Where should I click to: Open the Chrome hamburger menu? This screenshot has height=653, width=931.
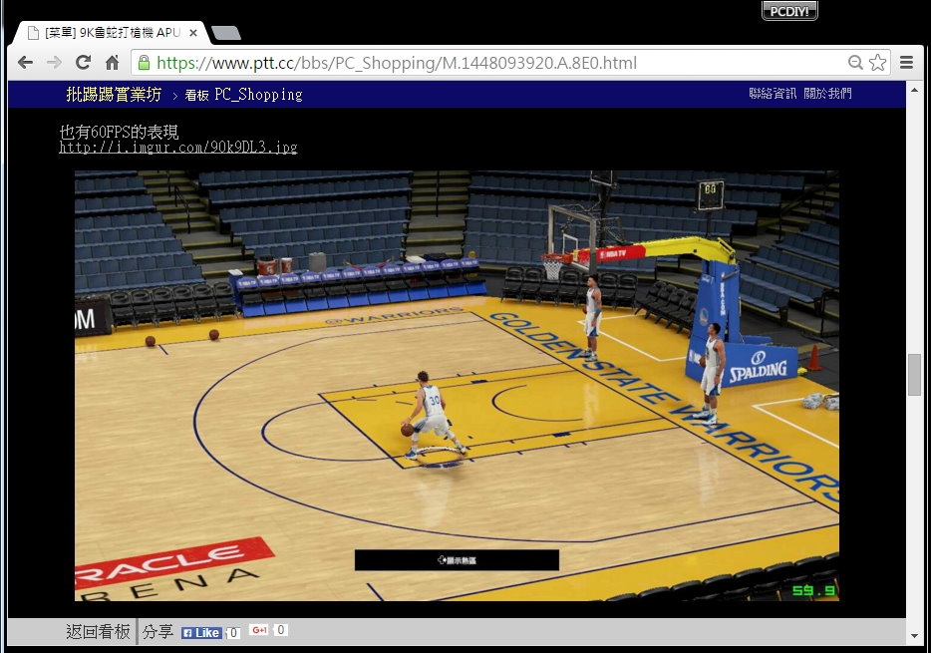coord(906,63)
